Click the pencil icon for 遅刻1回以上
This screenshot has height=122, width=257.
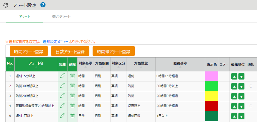[x=63, y=116]
